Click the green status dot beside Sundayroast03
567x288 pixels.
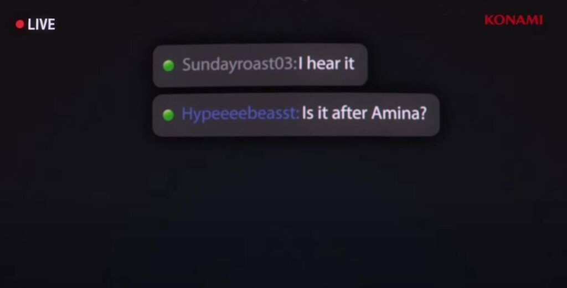tap(168, 66)
